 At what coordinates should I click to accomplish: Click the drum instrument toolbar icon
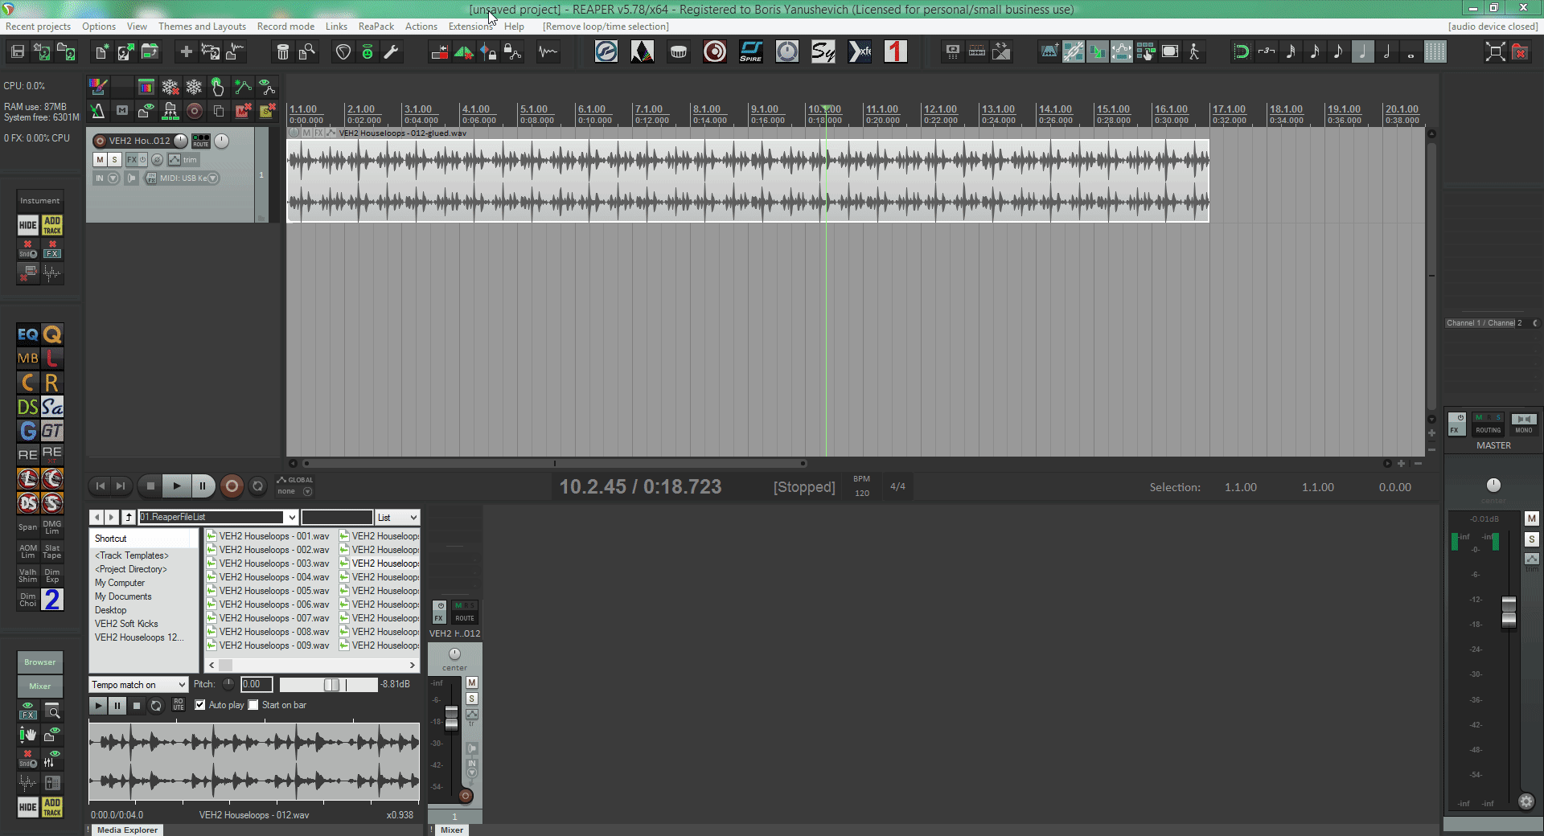(679, 52)
